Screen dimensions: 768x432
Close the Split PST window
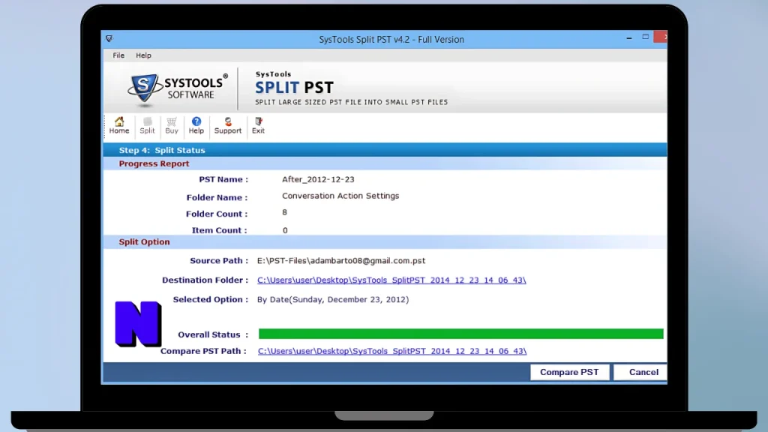(x=661, y=37)
